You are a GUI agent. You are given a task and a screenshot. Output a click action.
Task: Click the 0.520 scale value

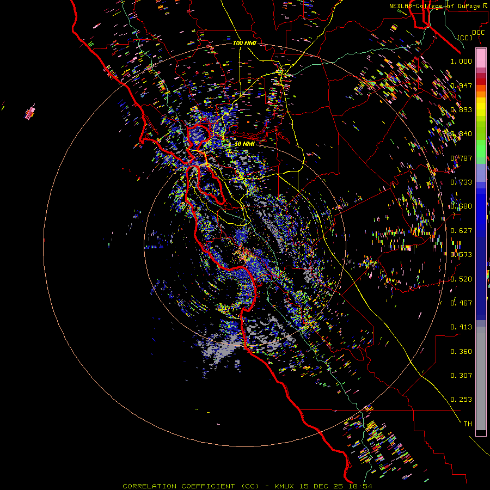pos(461,279)
